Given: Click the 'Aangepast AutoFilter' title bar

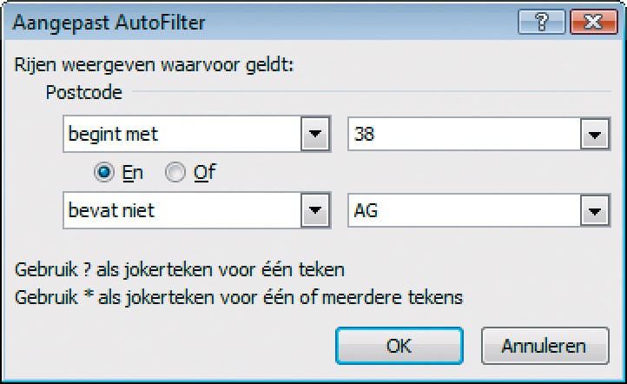Looking at the screenshot, I should click(261, 21).
